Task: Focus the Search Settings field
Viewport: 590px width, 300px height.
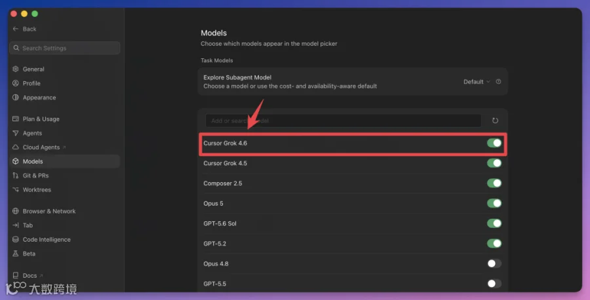Action: pos(65,48)
